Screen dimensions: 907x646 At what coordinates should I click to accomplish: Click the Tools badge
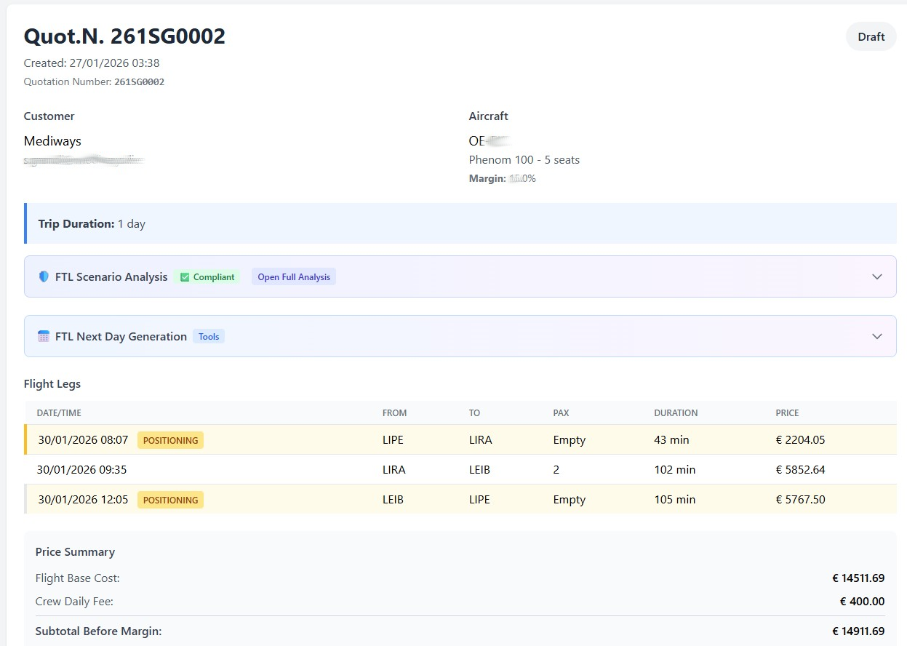point(209,337)
